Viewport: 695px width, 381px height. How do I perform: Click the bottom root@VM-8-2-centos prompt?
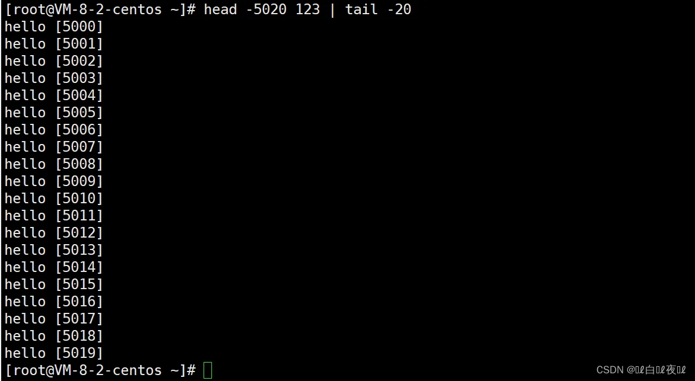[101, 370]
